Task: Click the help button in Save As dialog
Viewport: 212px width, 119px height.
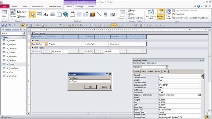Action: [x=107, y=74]
